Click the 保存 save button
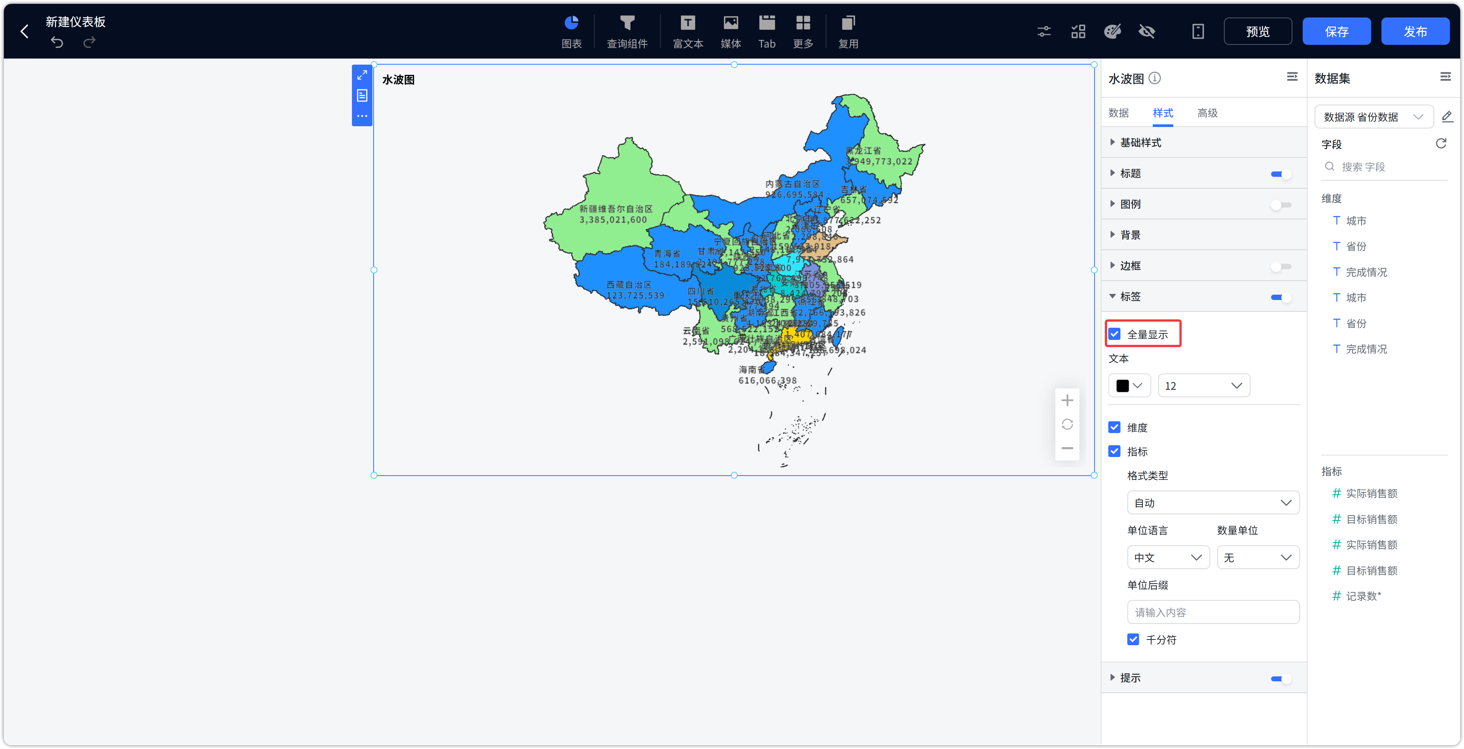 (1336, 31)
